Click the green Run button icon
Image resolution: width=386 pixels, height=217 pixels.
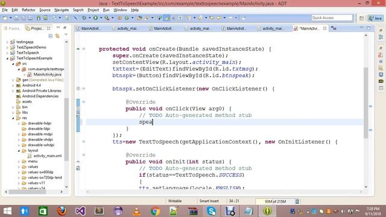pos(95,18)
